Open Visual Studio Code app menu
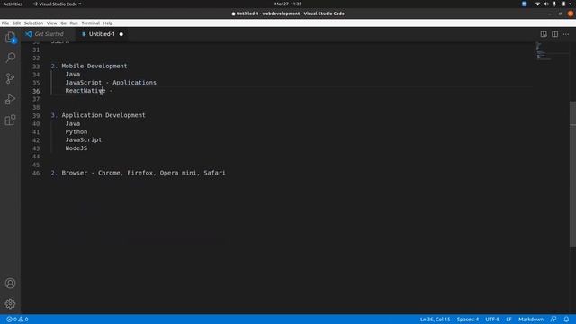576x324 pixels. [x=57, y=4]
